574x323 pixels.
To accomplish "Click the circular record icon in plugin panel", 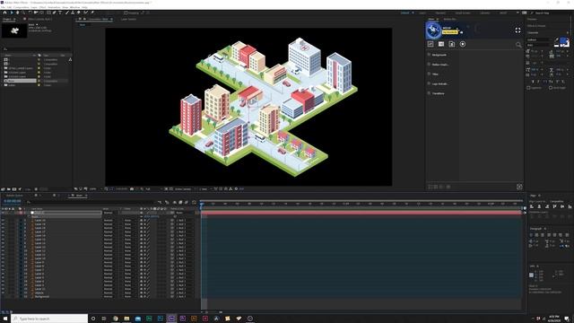I will click(x=463, y=44).
